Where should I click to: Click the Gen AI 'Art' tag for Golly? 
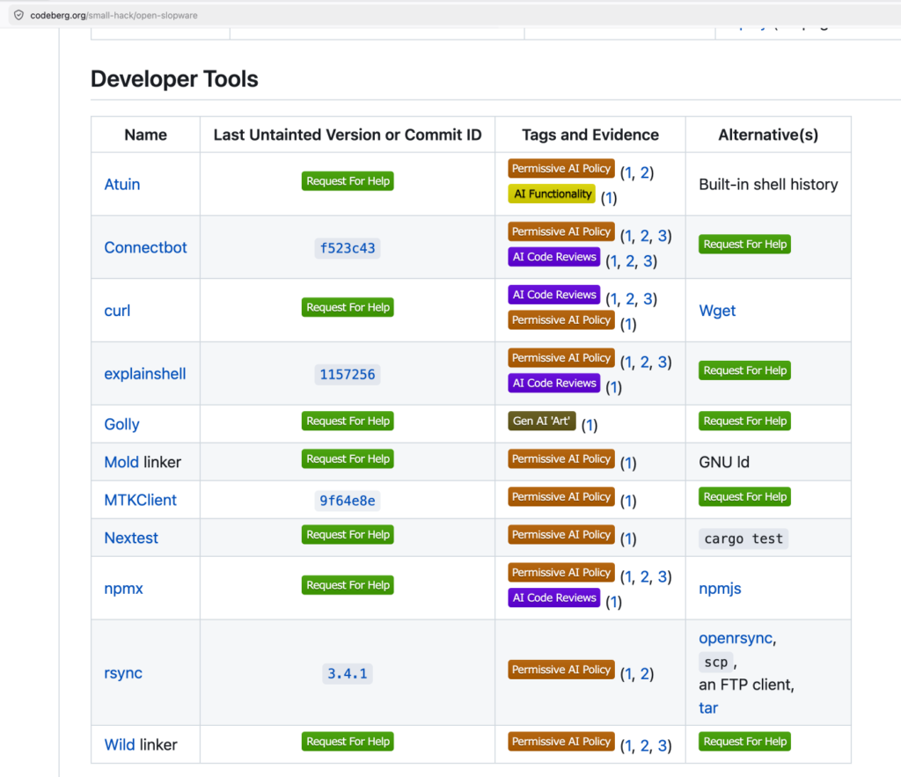coord(541,421)
